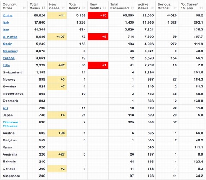Open the Germany country link
The image size is (206, 180).
[10, 51]
